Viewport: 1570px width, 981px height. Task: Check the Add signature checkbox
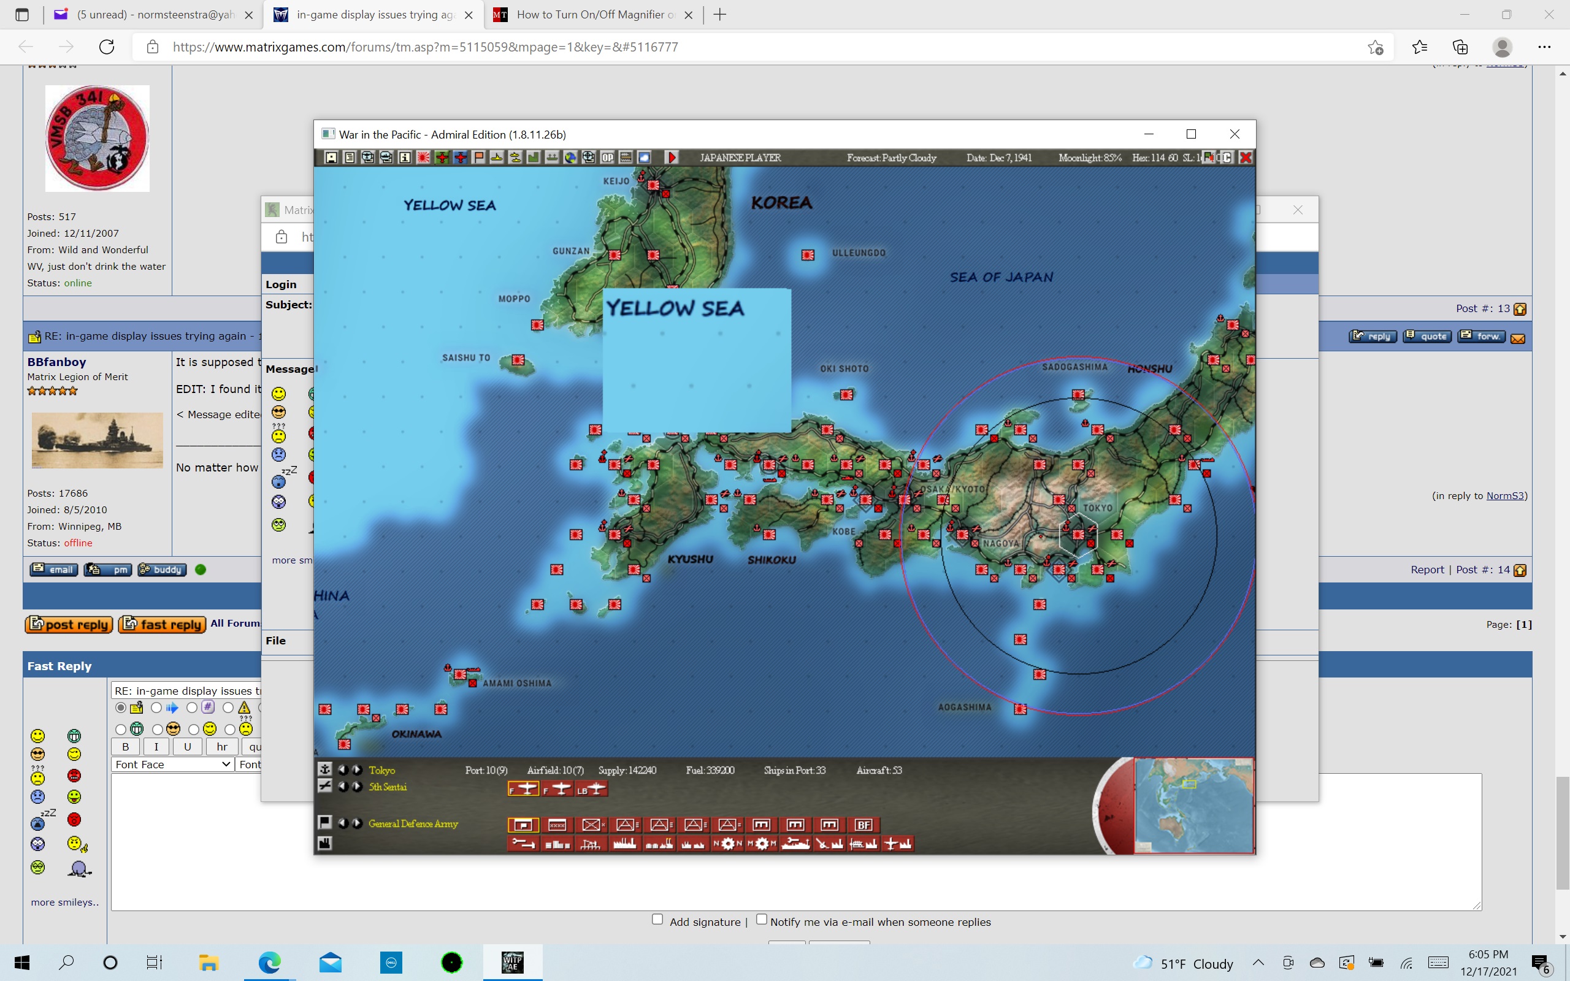(x=657, y=919)
